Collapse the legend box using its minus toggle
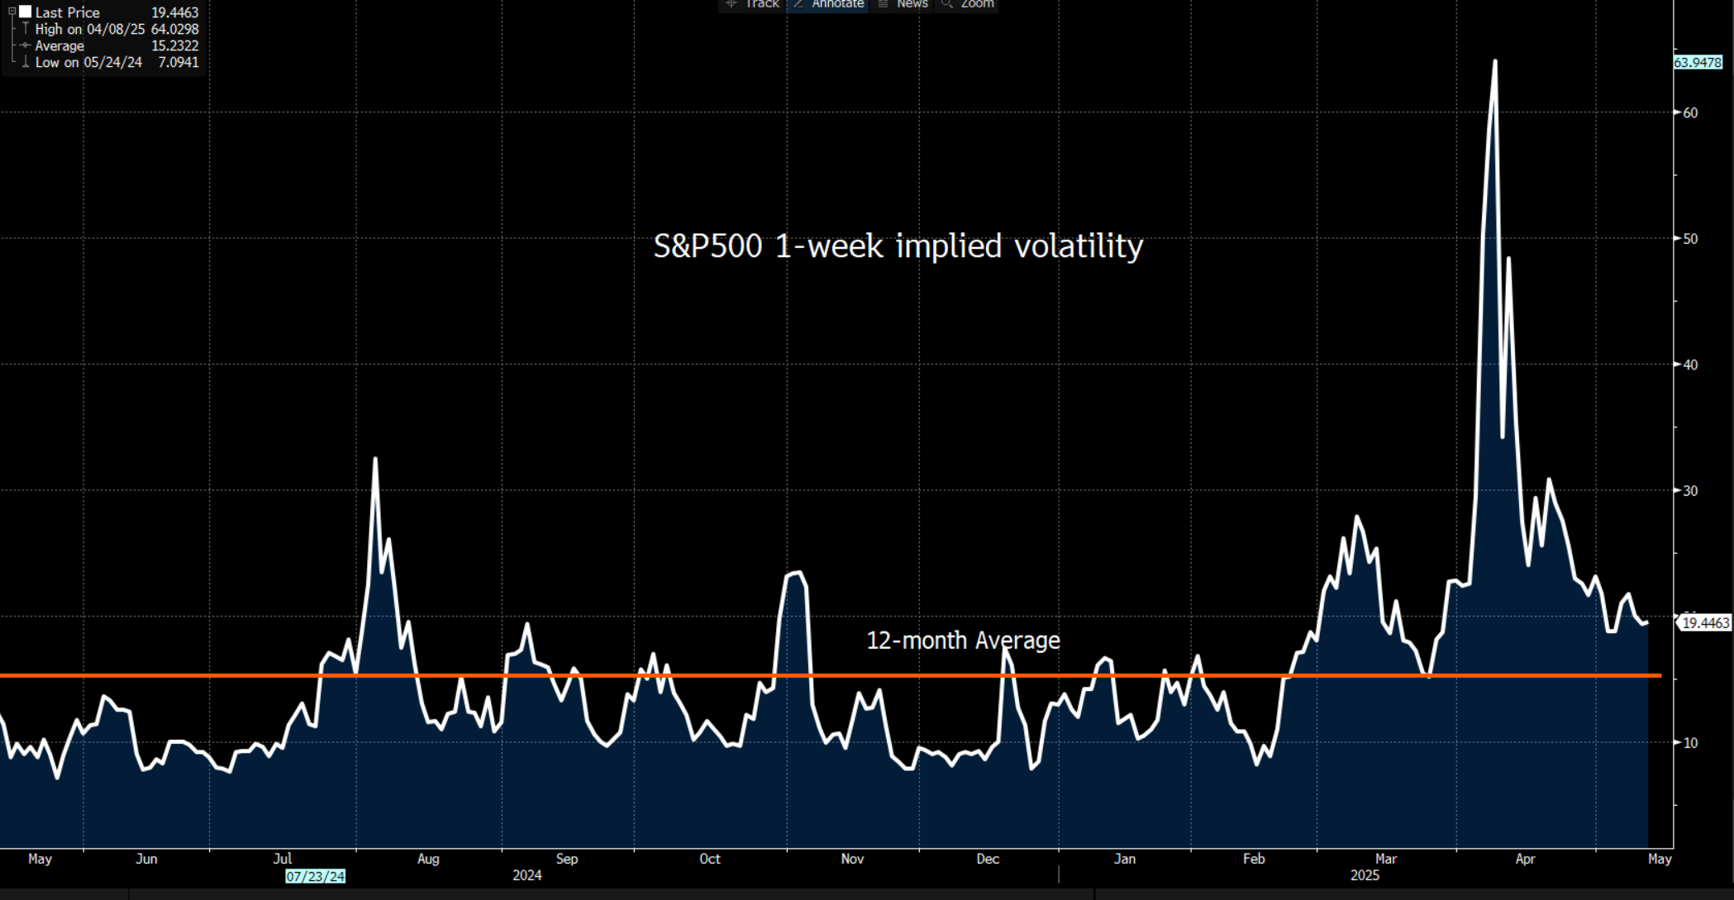Screen dimensions: 1734x900 pos(12,12)
